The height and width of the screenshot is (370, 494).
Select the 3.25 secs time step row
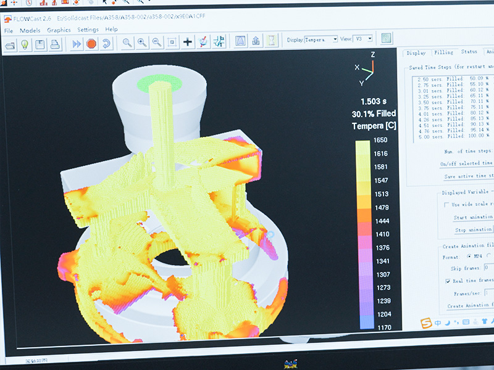click(453, 96)
